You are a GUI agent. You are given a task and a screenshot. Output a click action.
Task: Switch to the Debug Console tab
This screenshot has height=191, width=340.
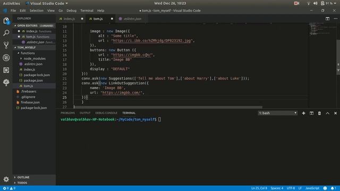click(x=106, y=113)
